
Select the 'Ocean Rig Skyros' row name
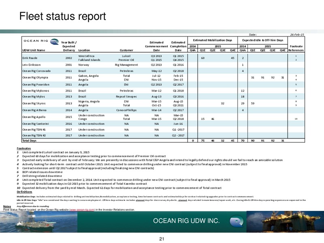[34, 103]
